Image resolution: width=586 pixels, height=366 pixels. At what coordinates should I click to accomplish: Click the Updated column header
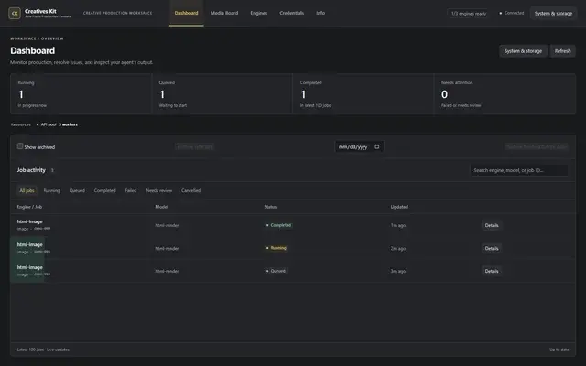pyautogui.click(x=399, y=207)
